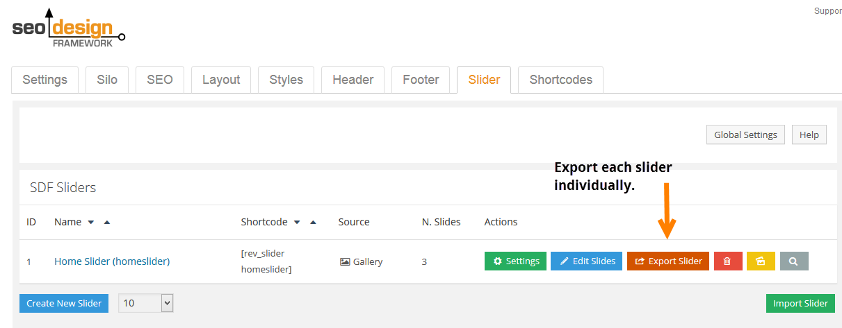Sort Name column descending arrow
This screenshot has width=842, height=328.
(x=90, y=223)
